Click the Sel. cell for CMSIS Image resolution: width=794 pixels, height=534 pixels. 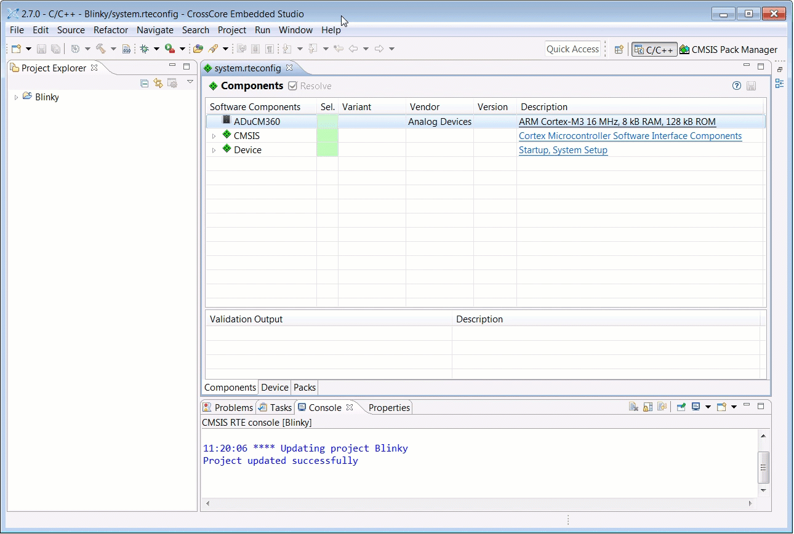327,136
